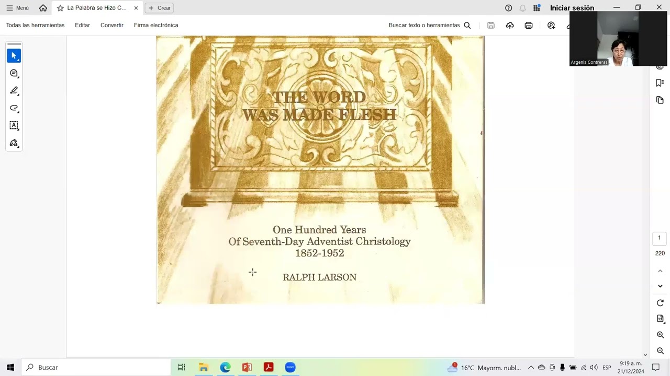Open the help question mark icon

tap(508, 8)
